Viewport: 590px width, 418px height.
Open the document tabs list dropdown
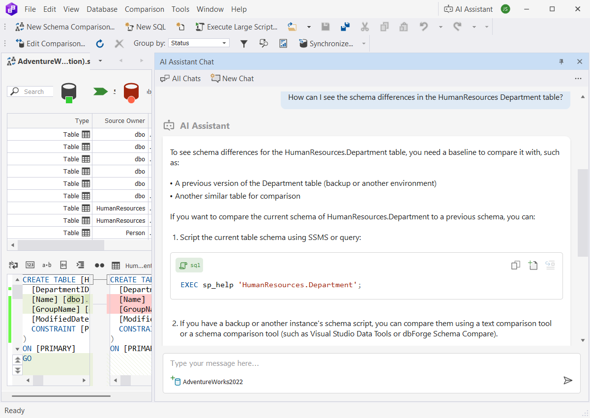100,61
